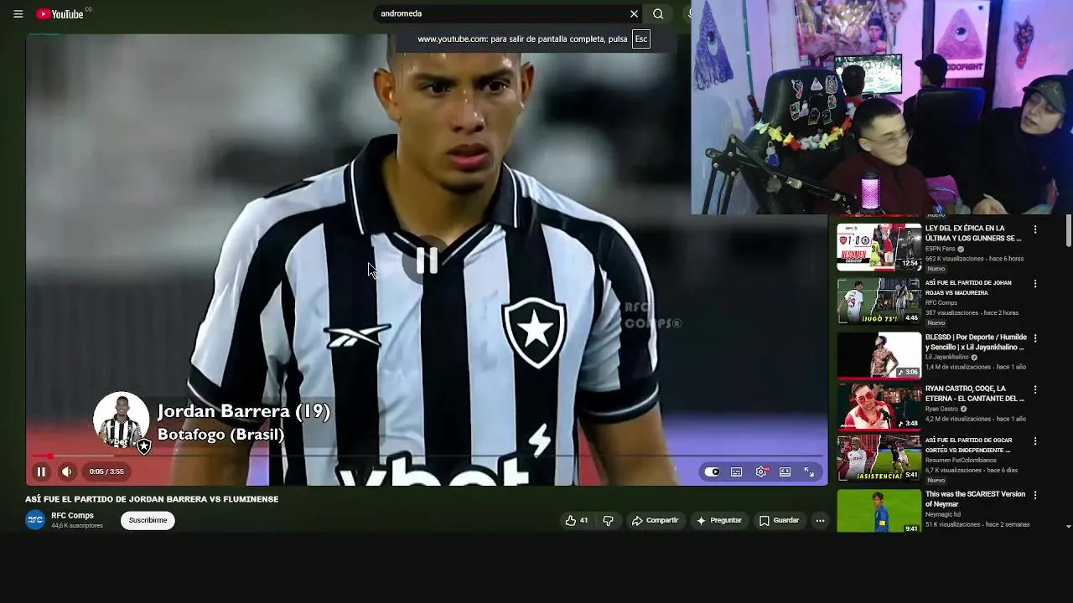The image size is (1073, 603).
Task: Click the Esc key hint in fullscreen notice
Action: pyautogui.click(x=640, y=39)
